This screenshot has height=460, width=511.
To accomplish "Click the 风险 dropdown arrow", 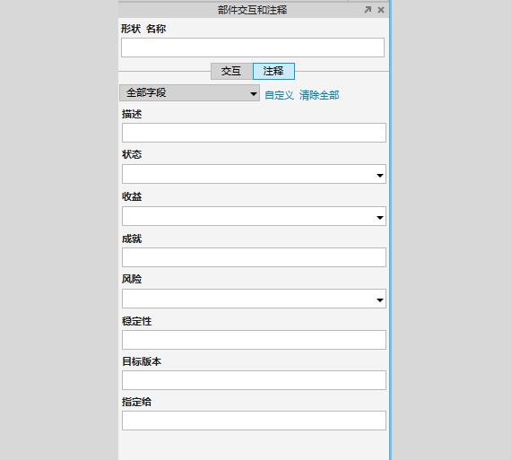I will click(x=380, y=300).
